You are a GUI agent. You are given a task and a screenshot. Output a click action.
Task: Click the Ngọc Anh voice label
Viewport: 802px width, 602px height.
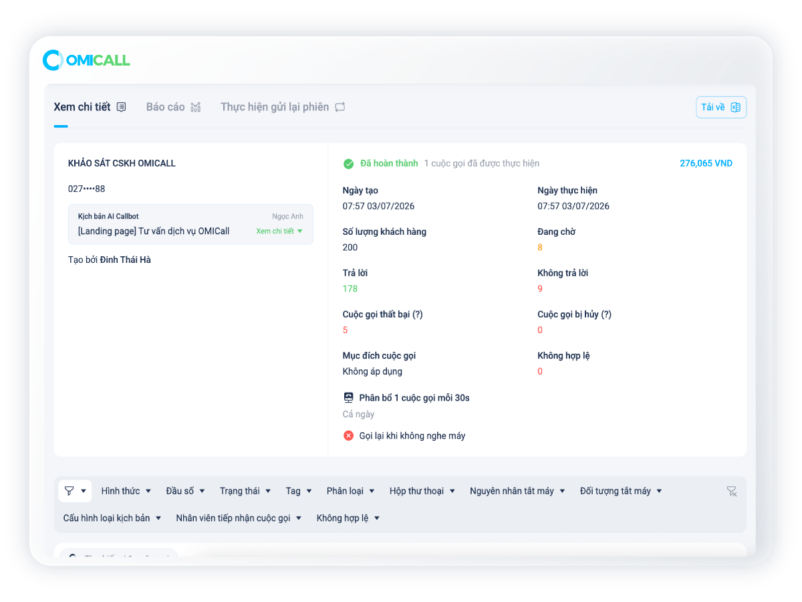(x=288, y=217)
